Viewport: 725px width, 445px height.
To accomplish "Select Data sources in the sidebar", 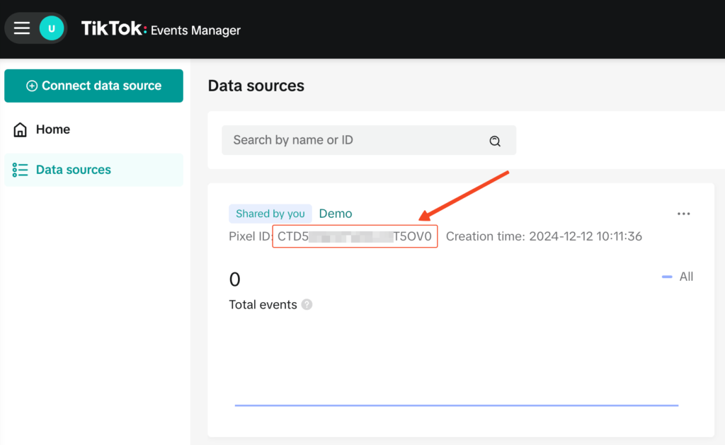I will point(94,170).
